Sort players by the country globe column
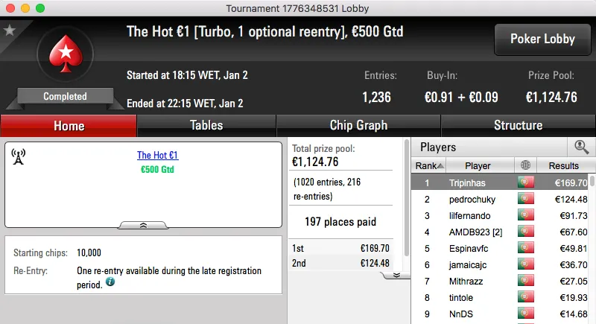 coord(527,165)
